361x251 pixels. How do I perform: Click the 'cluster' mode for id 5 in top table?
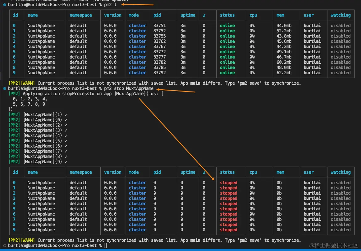[x=137, y=52]
